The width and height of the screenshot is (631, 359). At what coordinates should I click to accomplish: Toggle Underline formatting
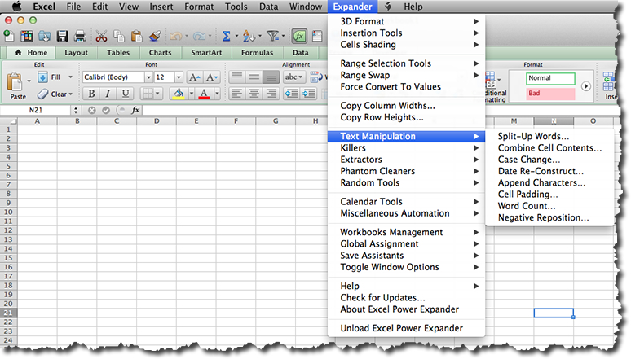(x=126, y=94)
